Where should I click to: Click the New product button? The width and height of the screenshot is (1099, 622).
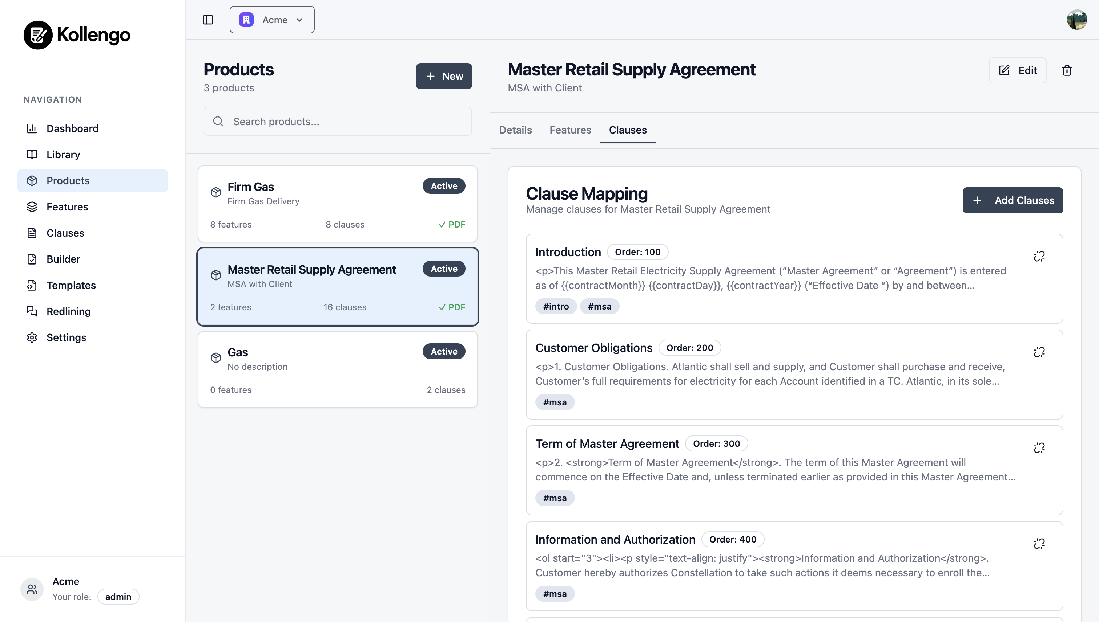pyautogui.click(x=444, y=76)
